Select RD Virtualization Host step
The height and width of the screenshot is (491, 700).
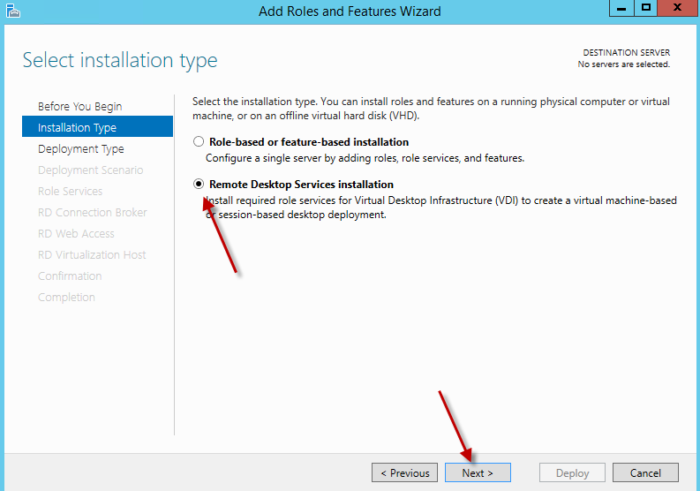(92, 255)
